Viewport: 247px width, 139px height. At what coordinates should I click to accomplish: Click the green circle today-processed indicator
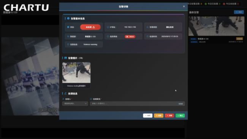206,4
